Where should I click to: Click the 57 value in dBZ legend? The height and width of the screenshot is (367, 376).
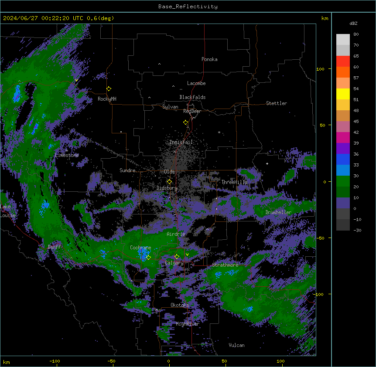click(356, 78)
